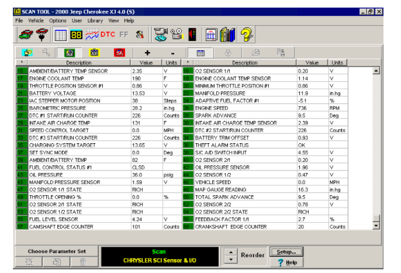401x273 pixels.
Task: Toggle green marker 43 for OIL PRESSURE
Action: [x=22, y=175]
